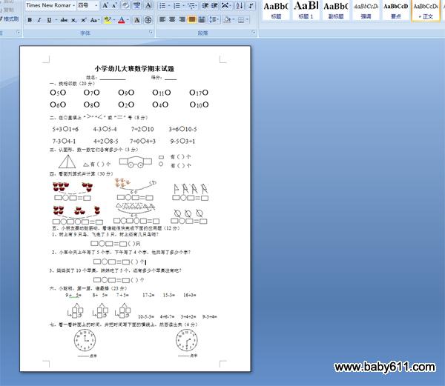Toggle italic formatting
This screenshot has height=386, width=445.
click(39, 20)
